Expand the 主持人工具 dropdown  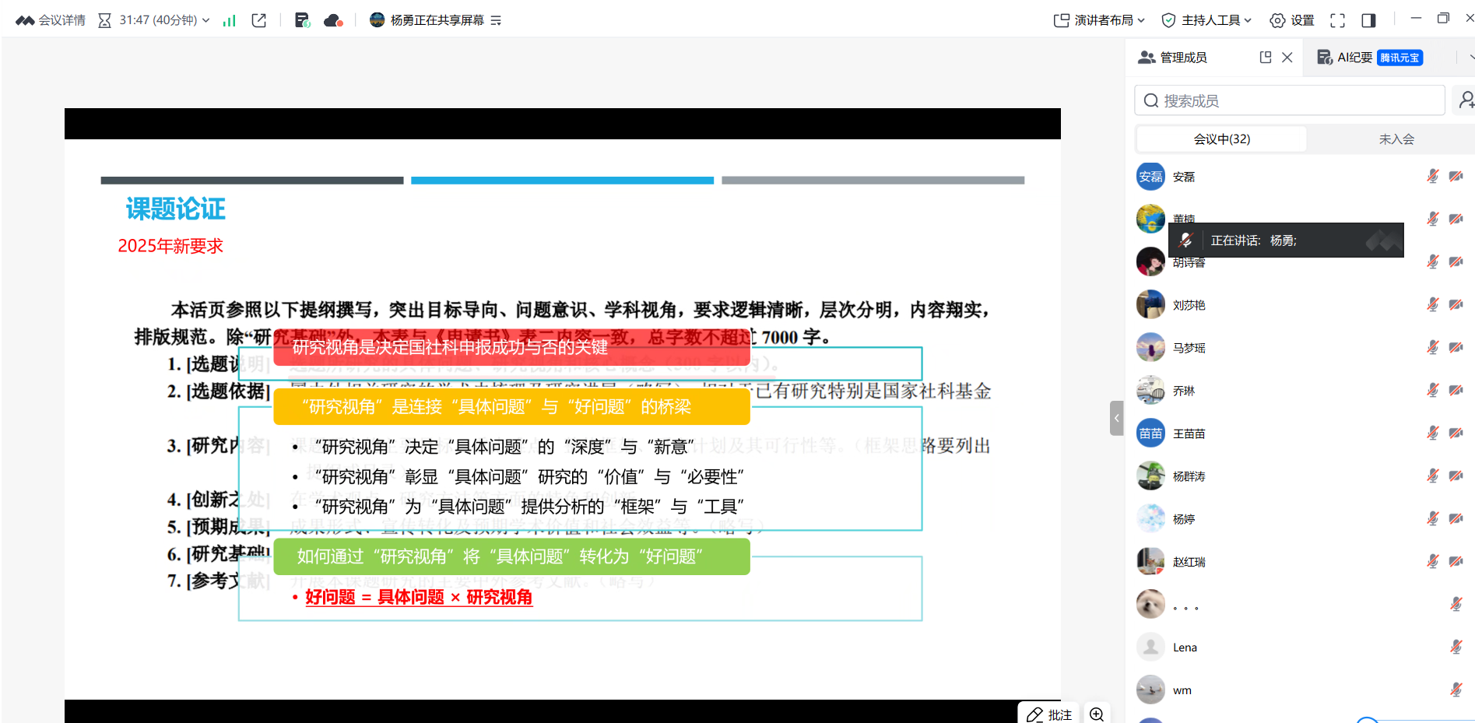point(1206,20)
